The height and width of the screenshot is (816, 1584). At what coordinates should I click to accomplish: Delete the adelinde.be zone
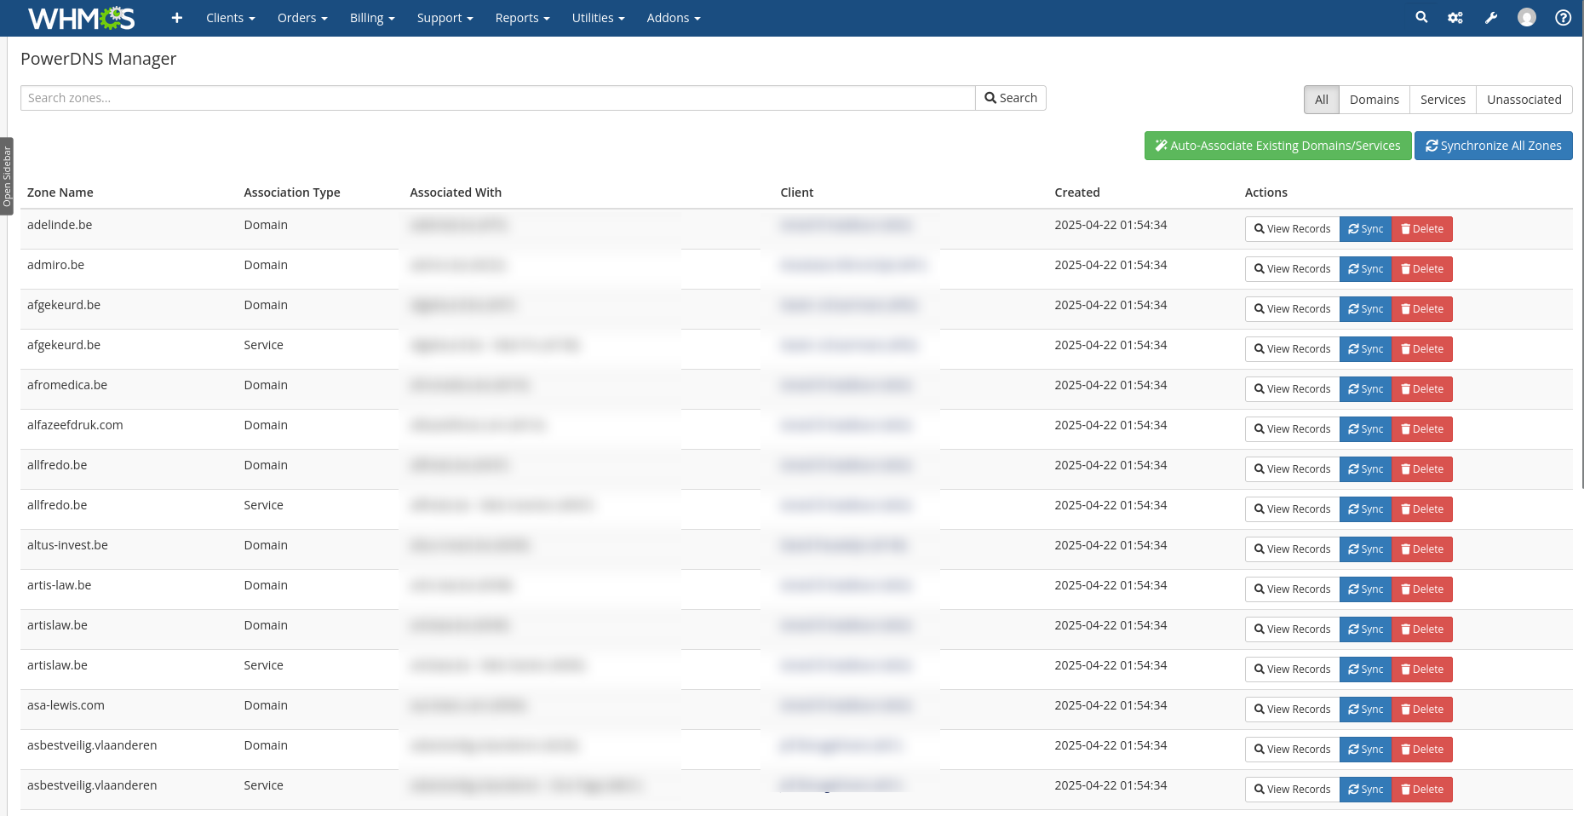click(x=1422, y=229)
